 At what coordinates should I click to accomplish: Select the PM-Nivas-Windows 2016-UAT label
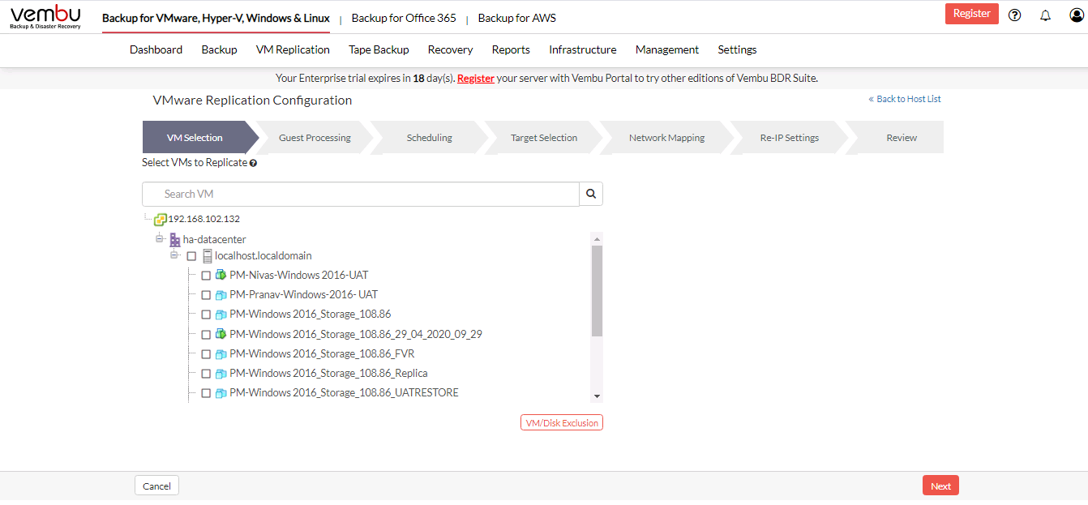[299, 276]
